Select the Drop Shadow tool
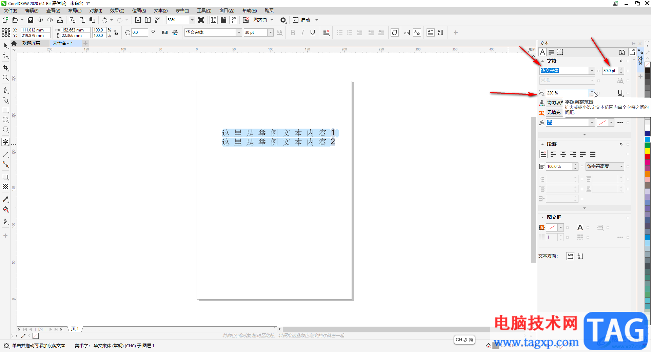The image size is (651, 352). (x=5, y=177)
